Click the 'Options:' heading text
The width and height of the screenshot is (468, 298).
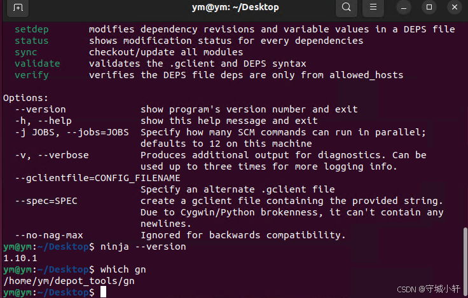[x=25, y=98]
